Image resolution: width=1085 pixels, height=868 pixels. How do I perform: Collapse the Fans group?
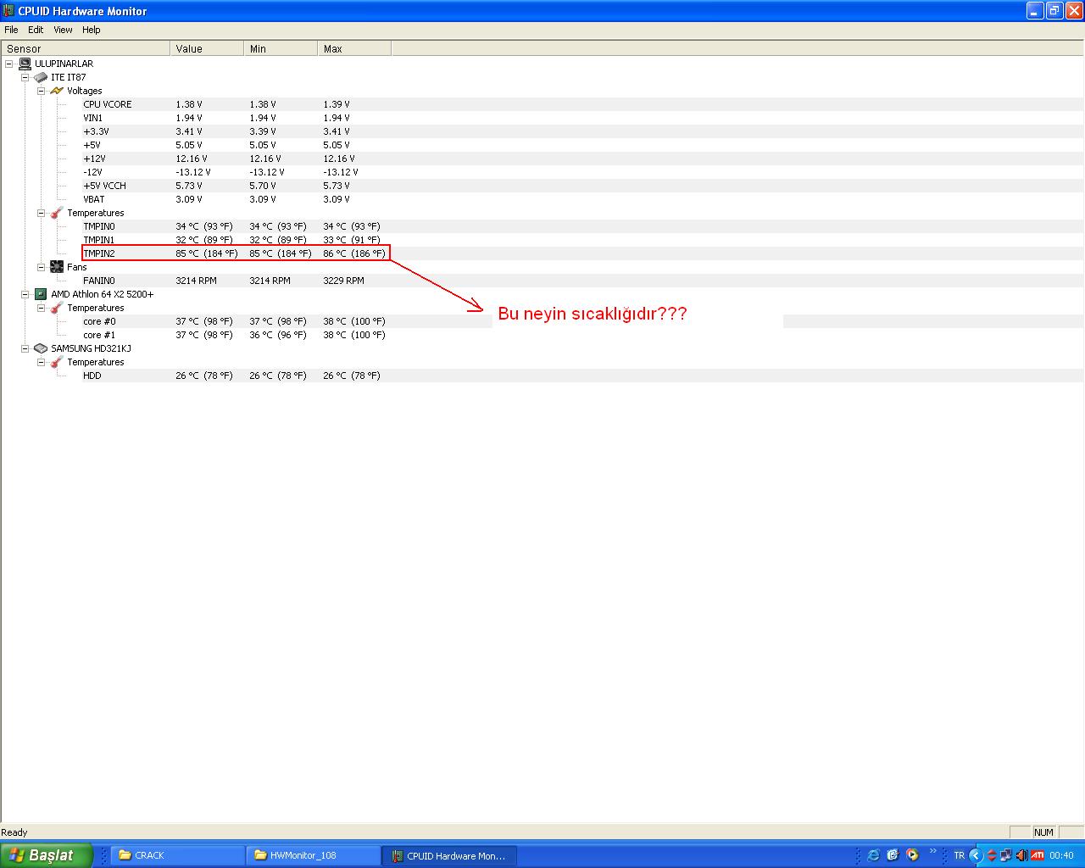pos(41,267)
